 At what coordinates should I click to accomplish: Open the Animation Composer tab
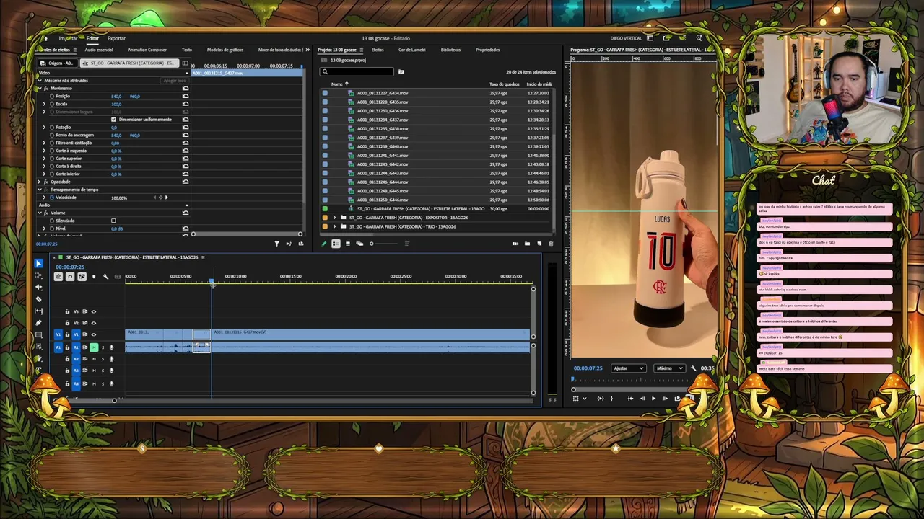(147, 50)
